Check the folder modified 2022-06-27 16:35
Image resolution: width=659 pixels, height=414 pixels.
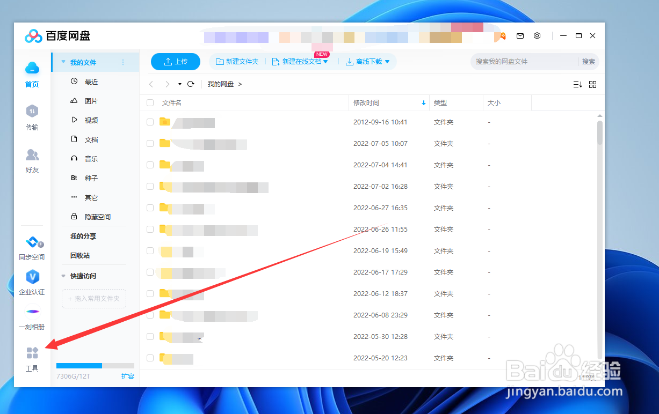[x=150, y=208]
